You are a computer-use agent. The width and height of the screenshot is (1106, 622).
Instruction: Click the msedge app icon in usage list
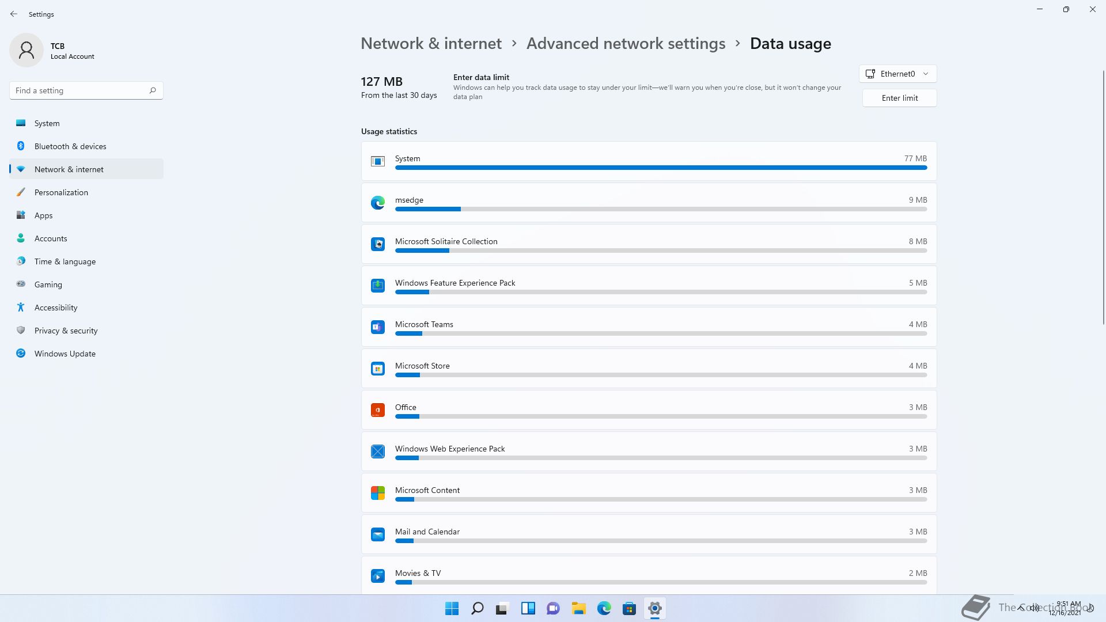tap(378, 203)
